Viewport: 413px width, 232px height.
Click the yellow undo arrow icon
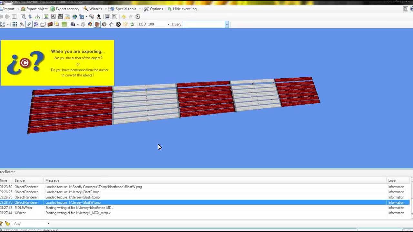tap(124, 16)
